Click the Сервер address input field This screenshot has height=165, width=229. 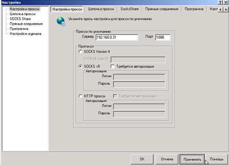pyautogui.click(x=117, y=37)
